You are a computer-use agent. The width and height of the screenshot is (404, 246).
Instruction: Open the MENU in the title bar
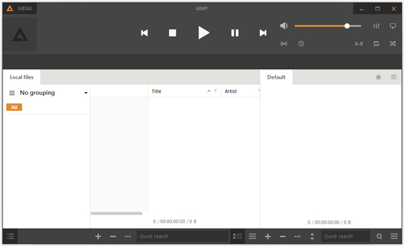tap(20, 9)
